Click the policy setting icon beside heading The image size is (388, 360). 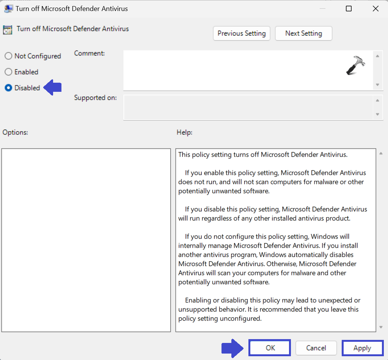click(8, 30)
